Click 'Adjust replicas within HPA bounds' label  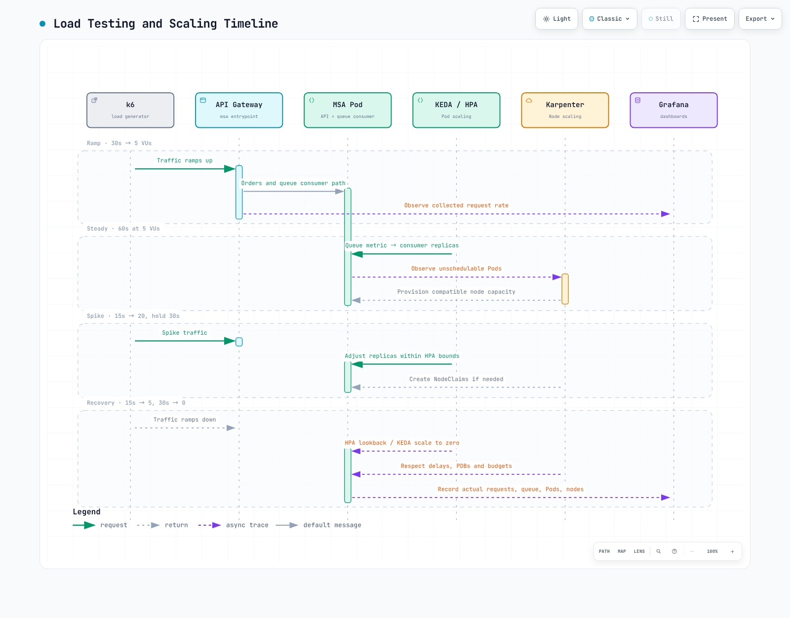click(402, 356)
